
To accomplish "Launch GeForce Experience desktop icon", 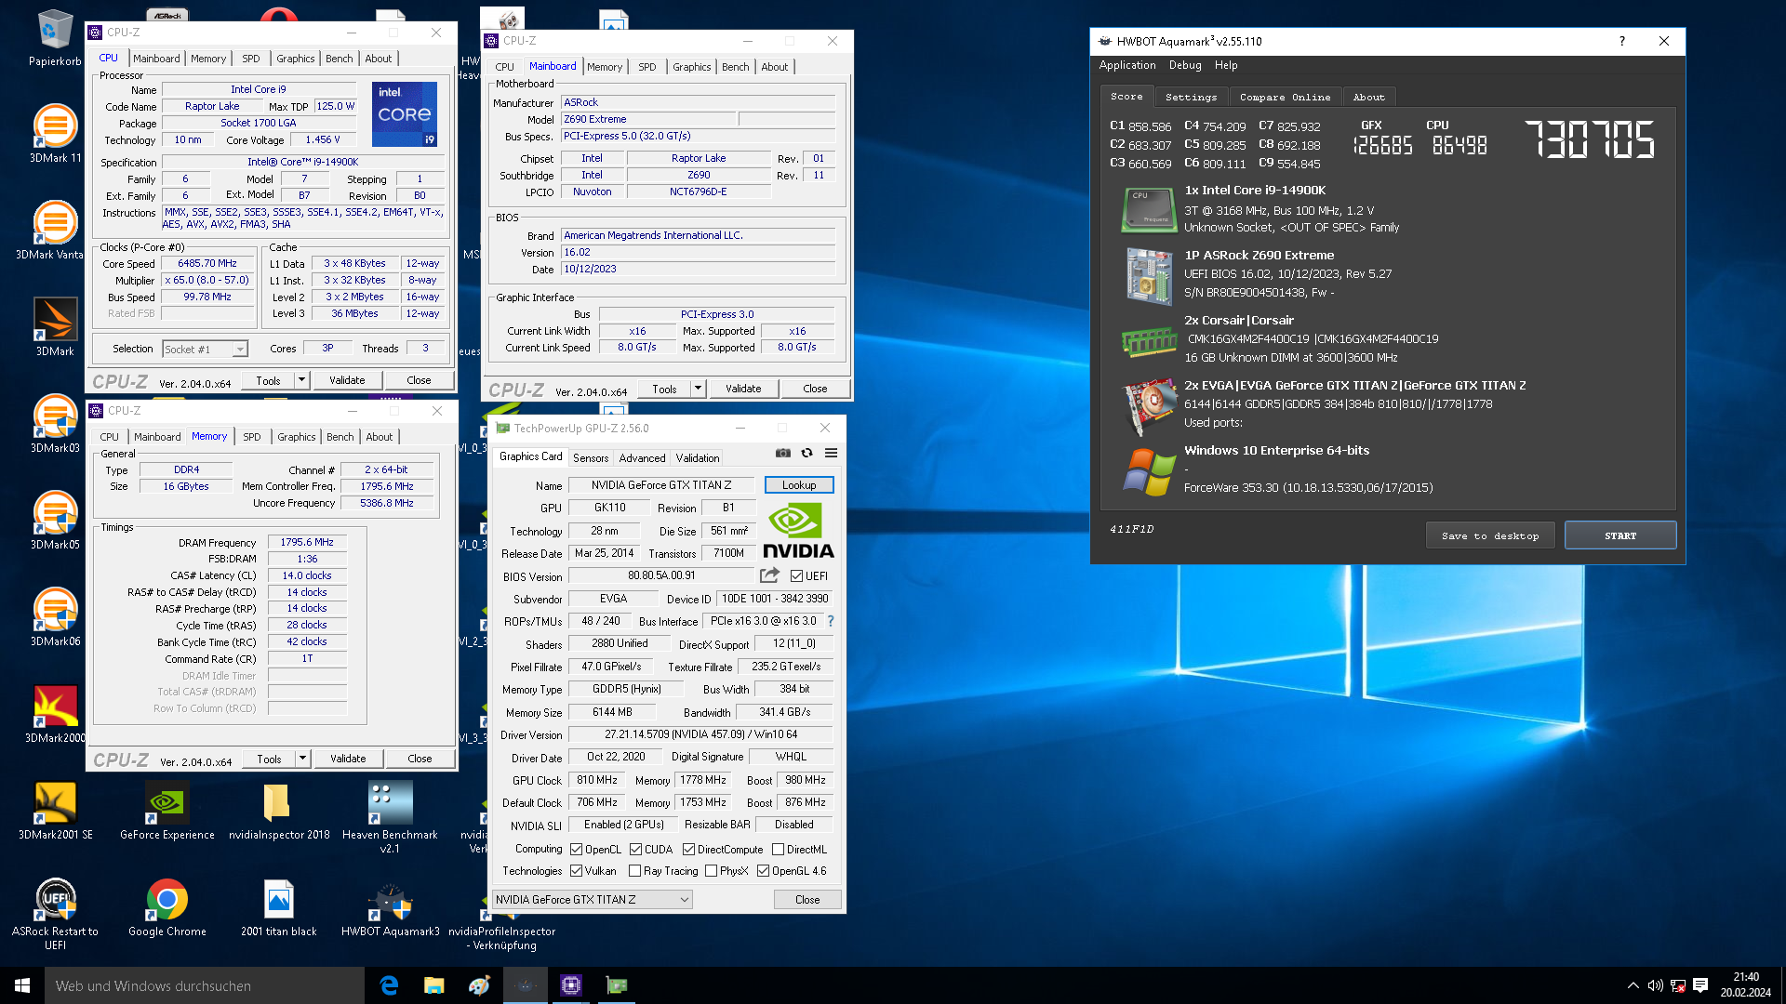I will coord(167,811).
